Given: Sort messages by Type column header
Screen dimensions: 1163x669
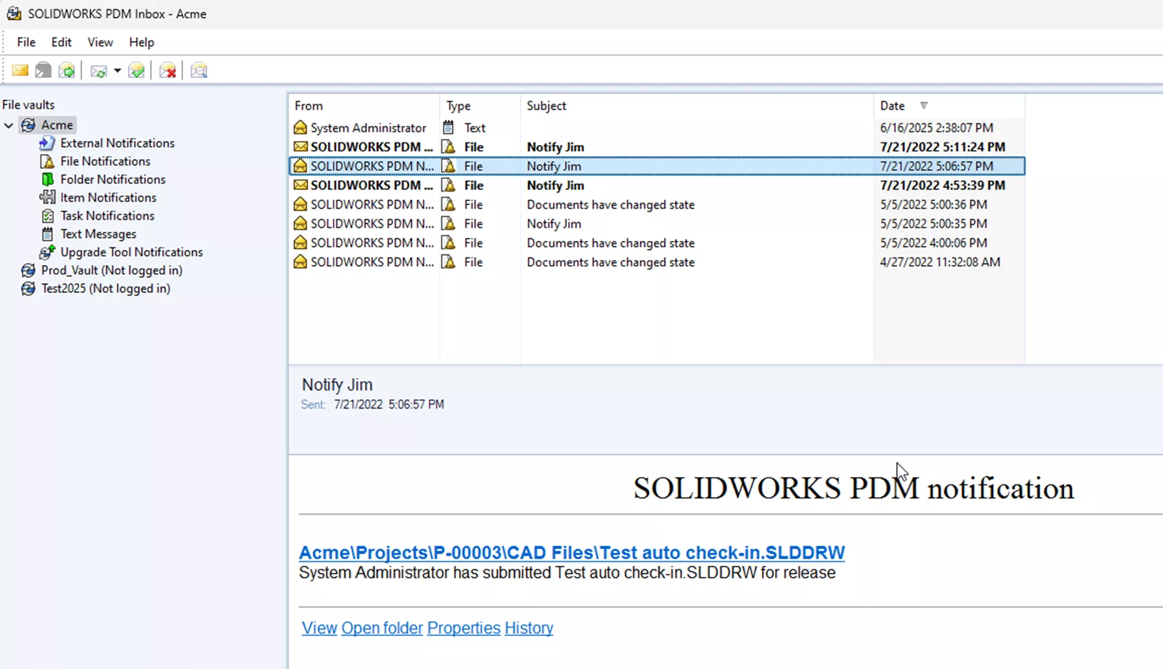Looking at the screenshot, I should coord(480,106).
